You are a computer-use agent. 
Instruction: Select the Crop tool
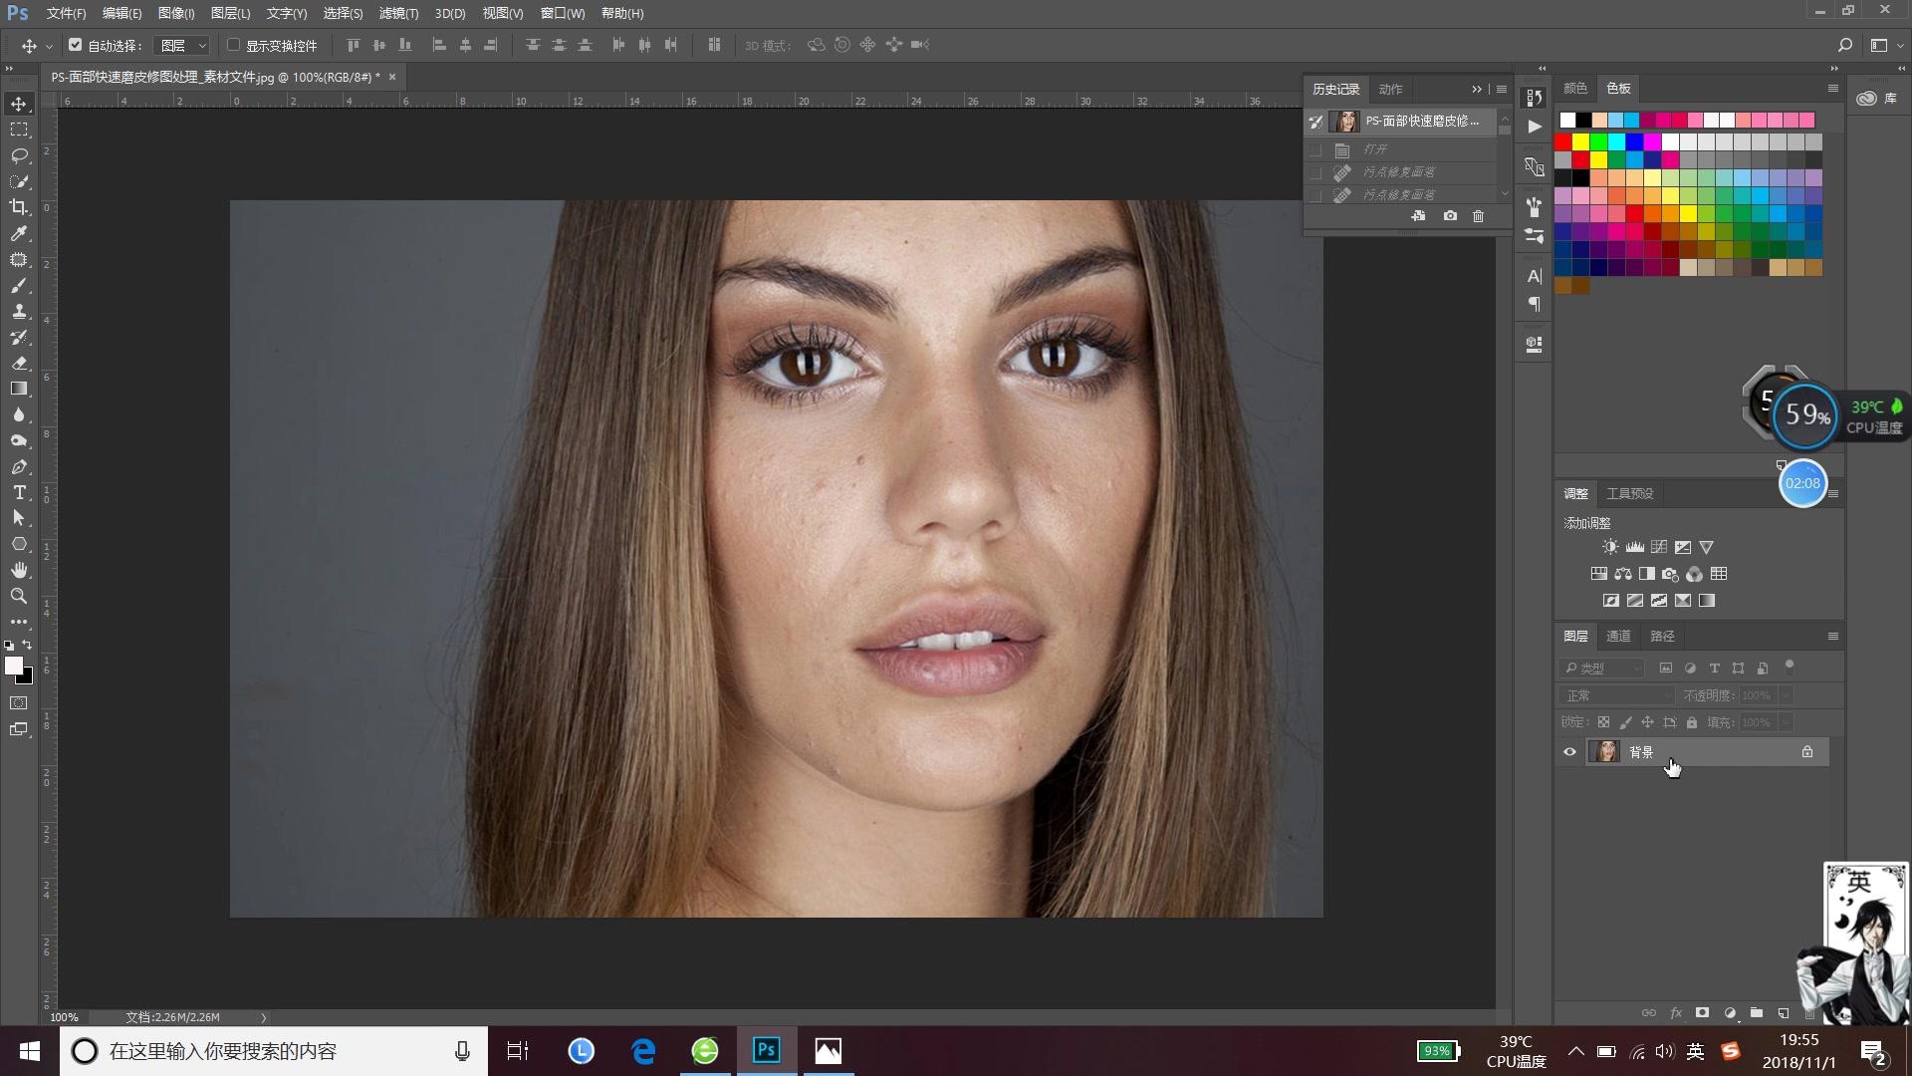[19, 207]
